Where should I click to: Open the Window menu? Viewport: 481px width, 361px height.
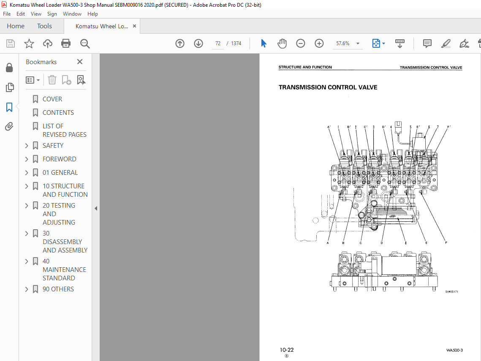72,14
